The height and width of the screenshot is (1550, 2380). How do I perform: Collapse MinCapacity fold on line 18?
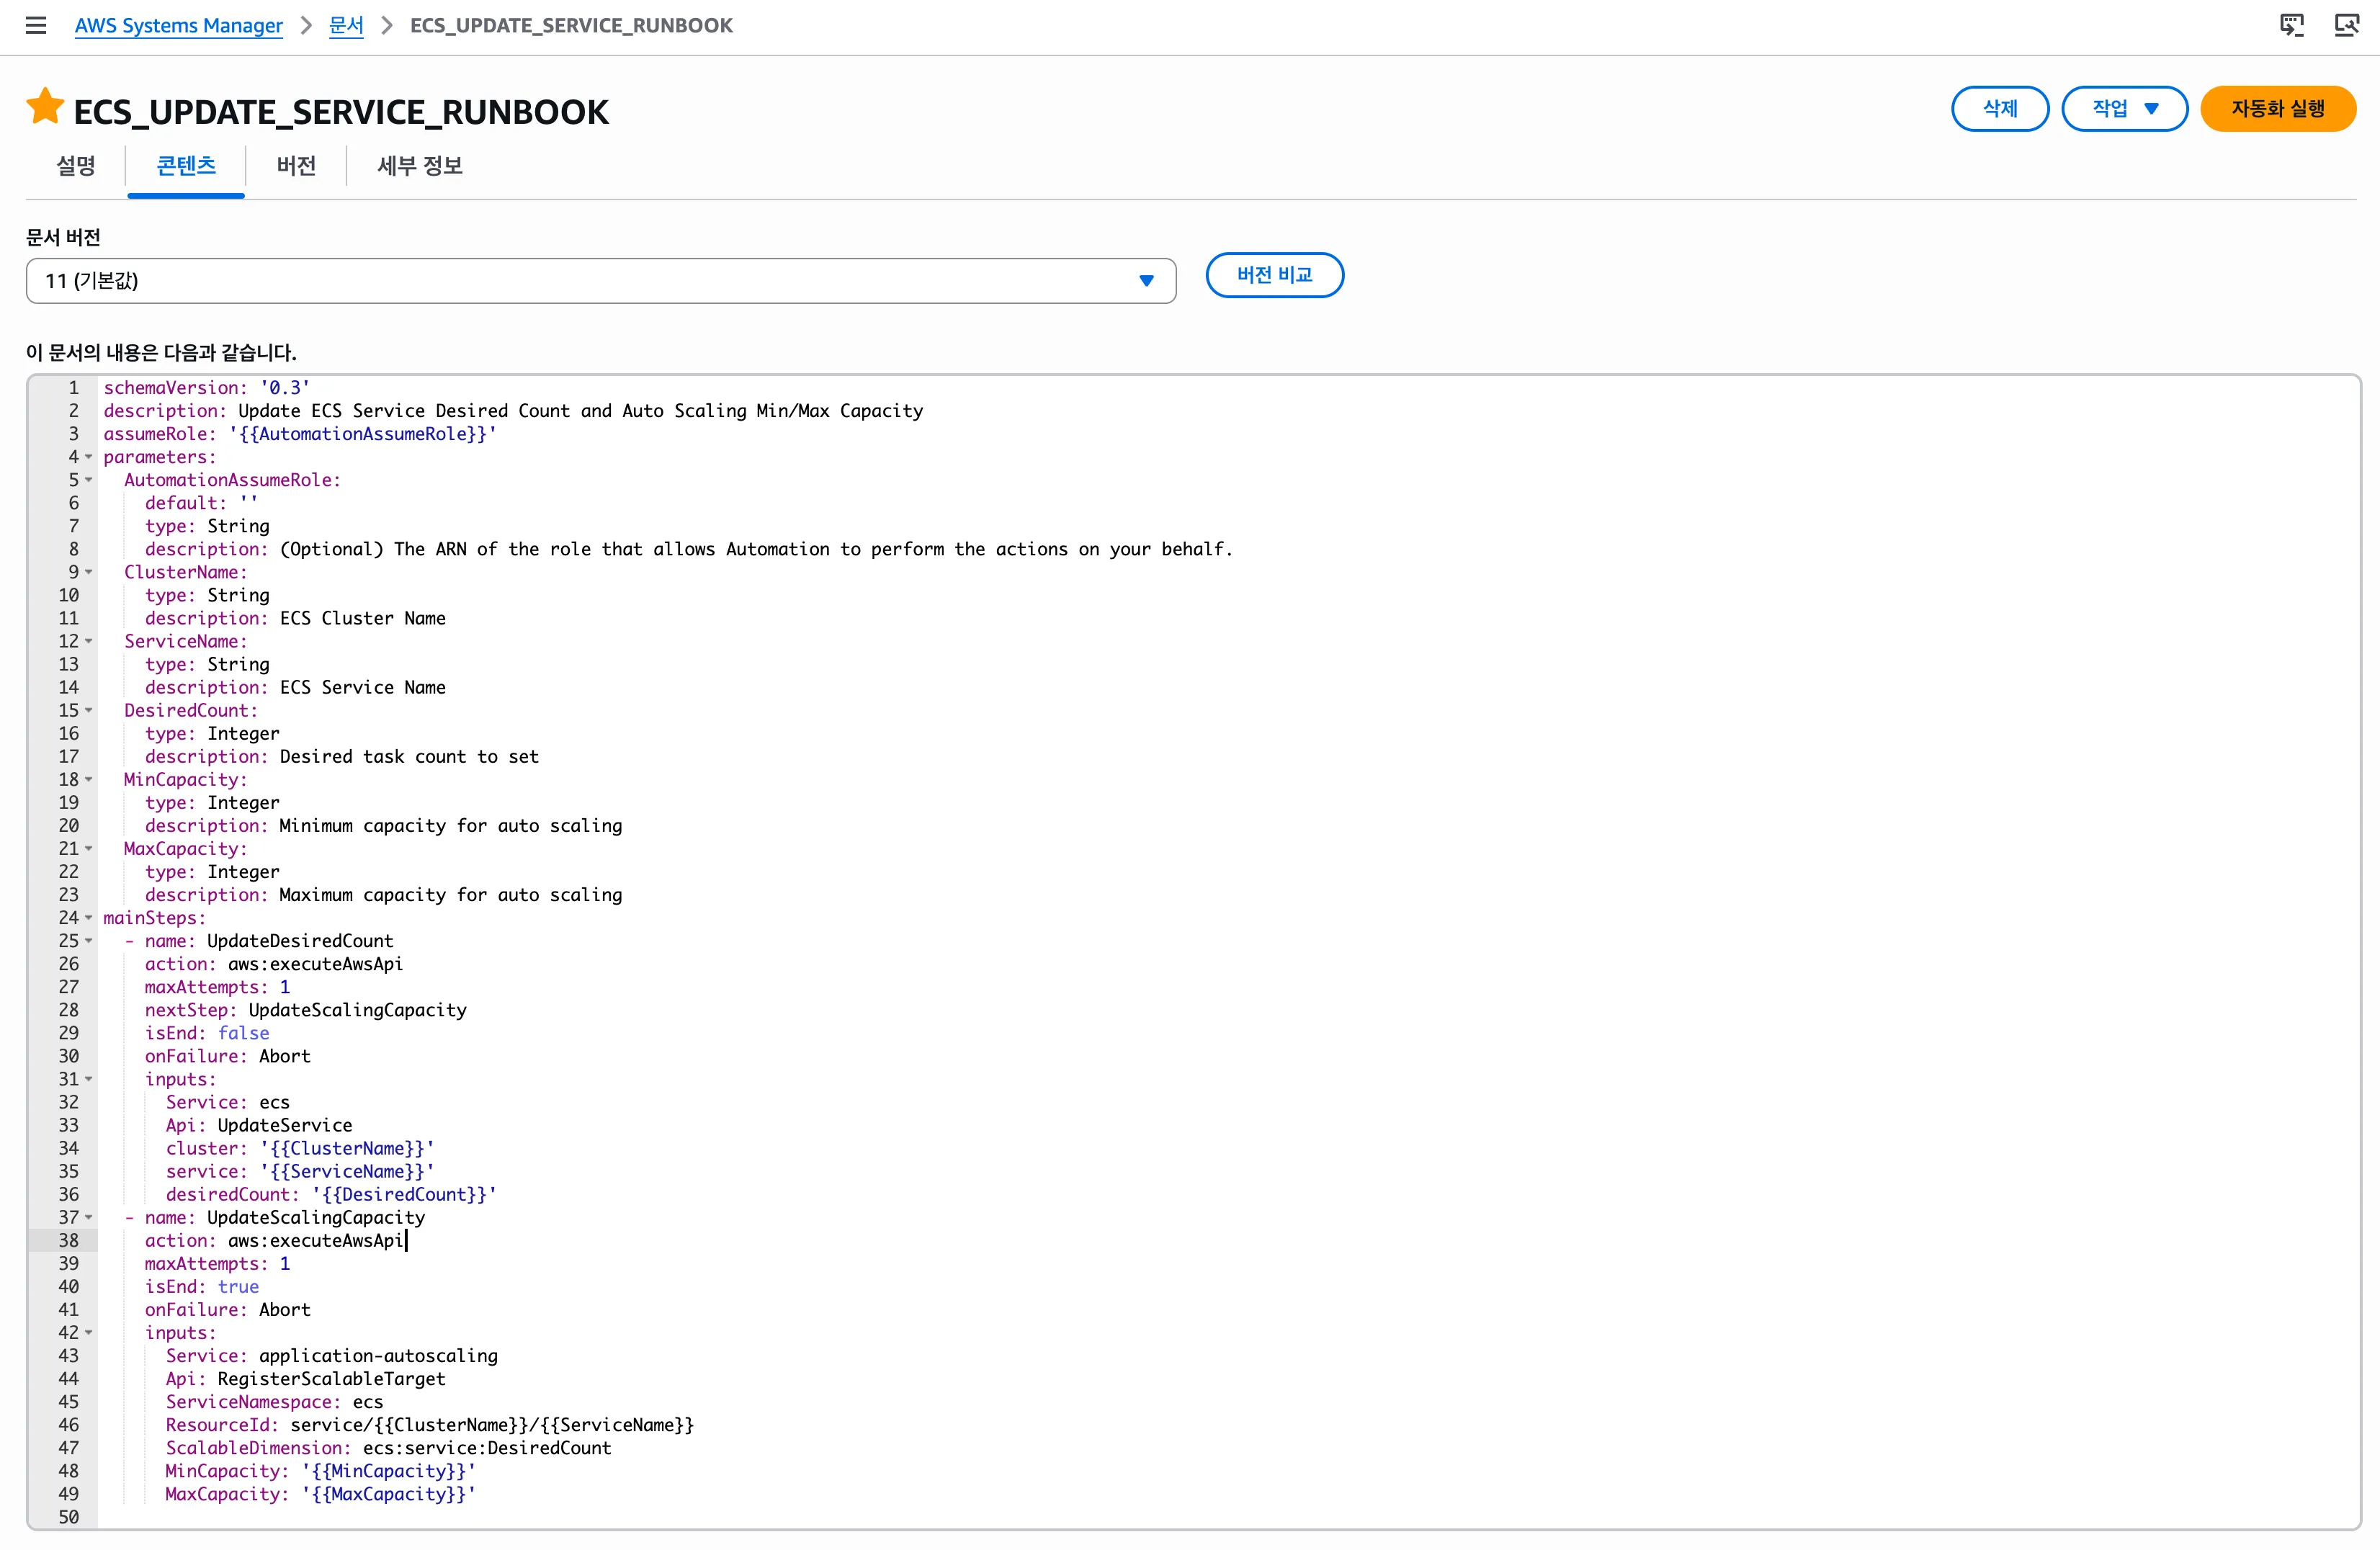point(88,779)
